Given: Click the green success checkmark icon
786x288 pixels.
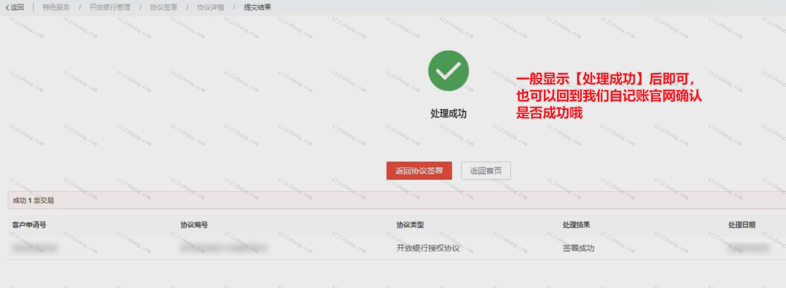Looking at the screenshot, I should 448,71.
